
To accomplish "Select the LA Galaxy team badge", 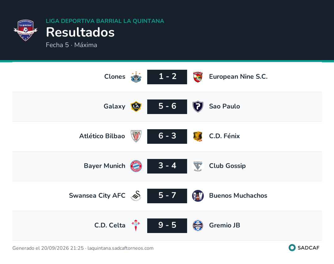I will pyautogui.click(x=136, y=107).
